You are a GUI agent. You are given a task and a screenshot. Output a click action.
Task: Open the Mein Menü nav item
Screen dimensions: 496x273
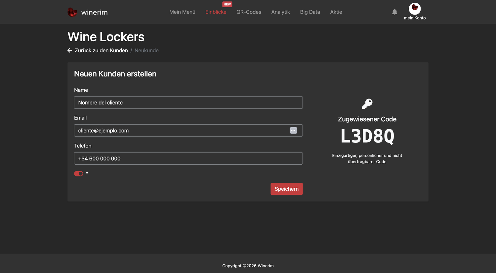pyautogui.click(x=182, y=12)
